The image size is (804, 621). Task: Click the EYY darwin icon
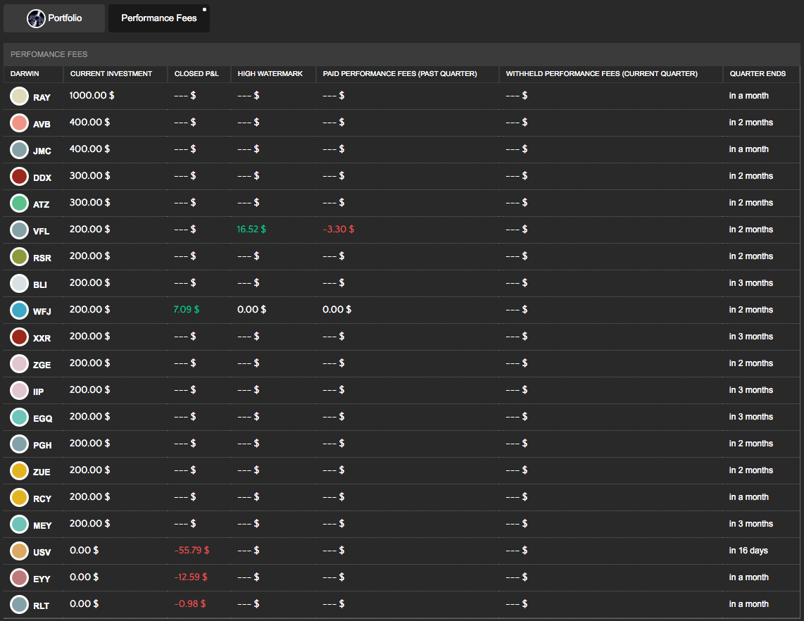[x=19, y=578]
